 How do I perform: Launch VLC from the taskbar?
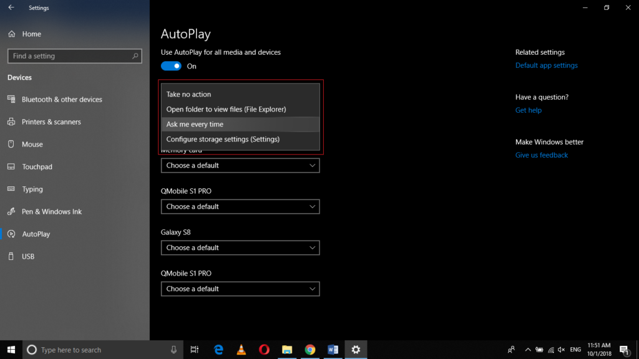click(x=241, y=350)
